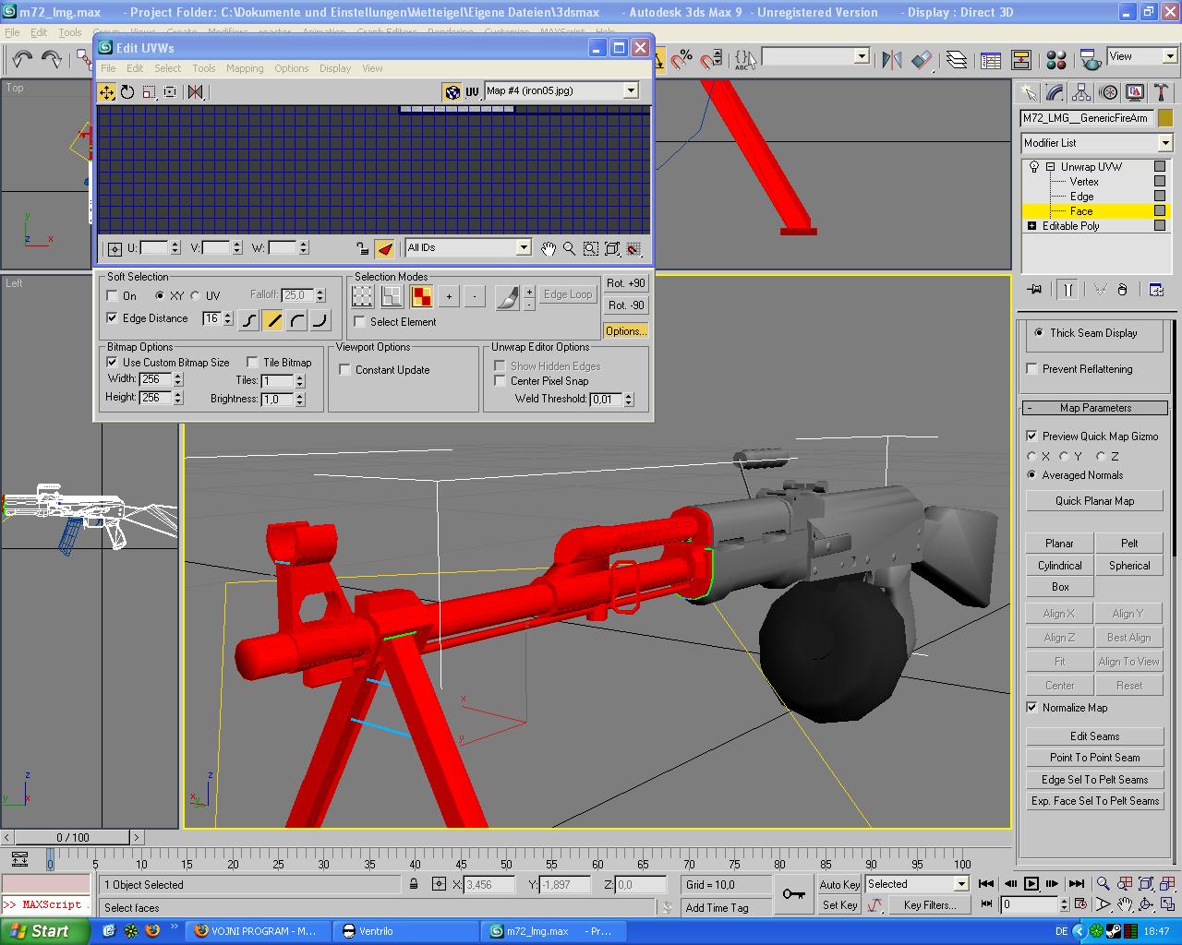Image resolution: width=1182 pixels, height=945 pixels.
Task: Open the Utilities hammer panel icon
Action: 1162,92
